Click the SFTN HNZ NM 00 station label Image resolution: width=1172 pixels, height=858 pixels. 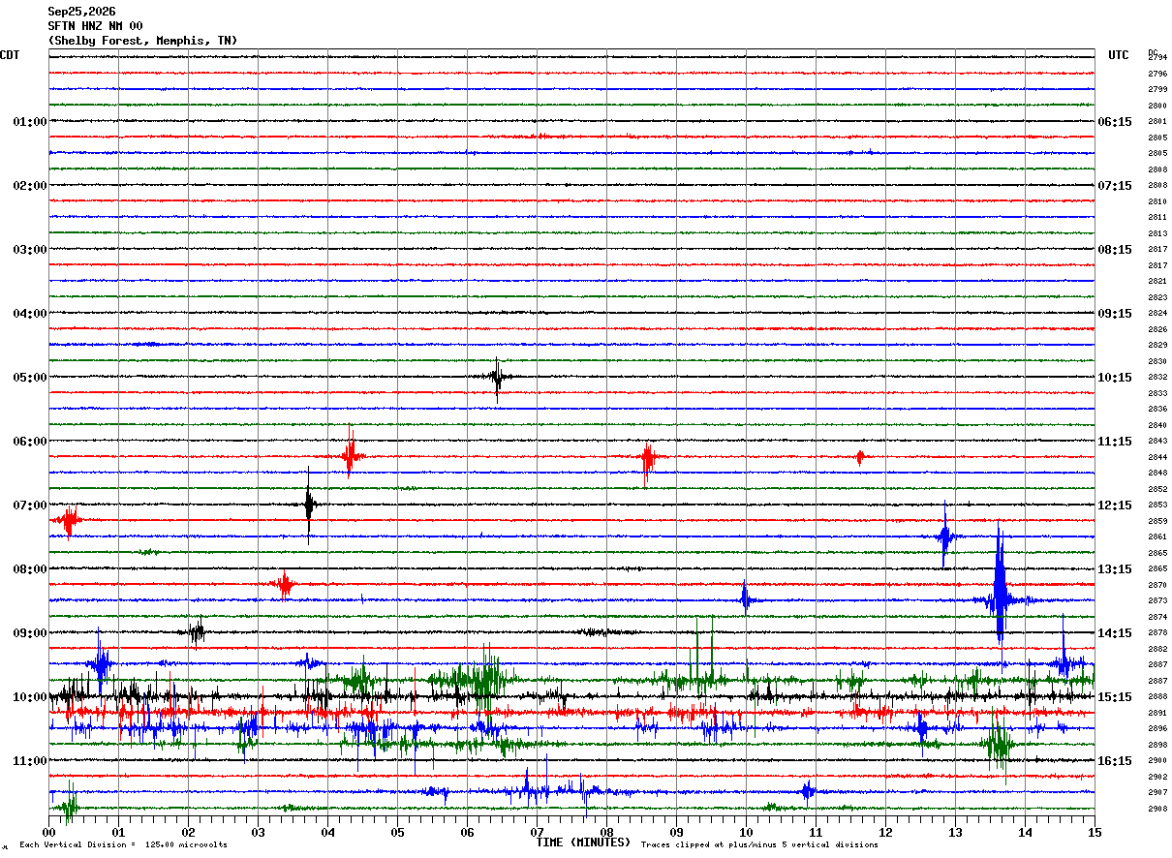coord(95,26)
